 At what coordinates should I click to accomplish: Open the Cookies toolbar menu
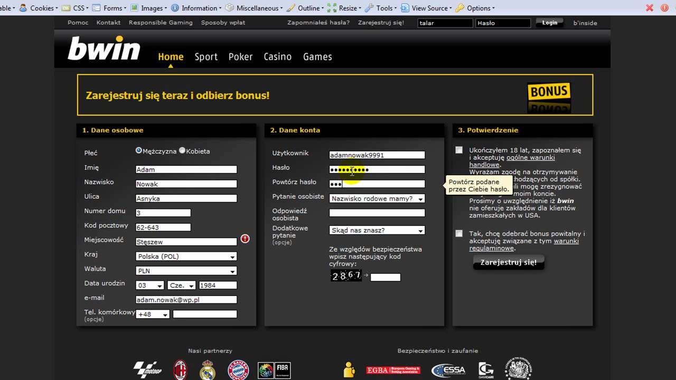pos(38,8)
